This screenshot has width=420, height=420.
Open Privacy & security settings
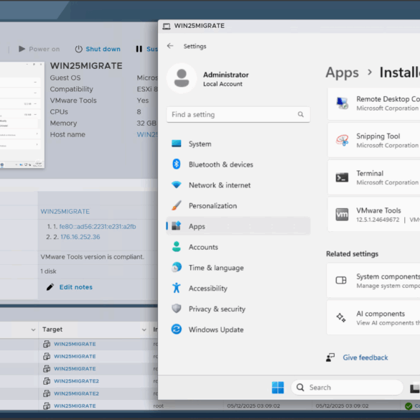click(238, 309)
